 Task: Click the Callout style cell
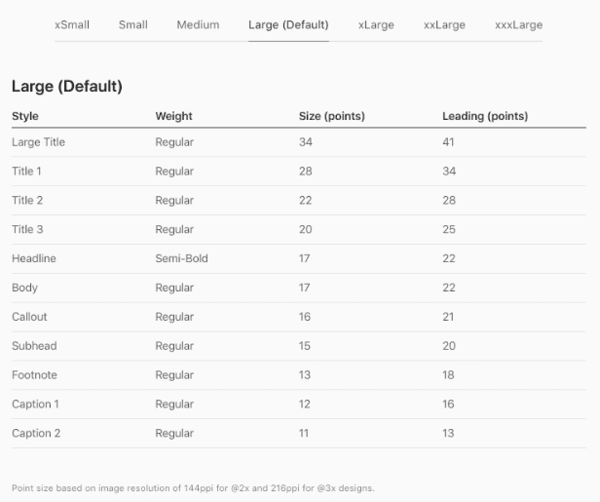click(29, 317)
